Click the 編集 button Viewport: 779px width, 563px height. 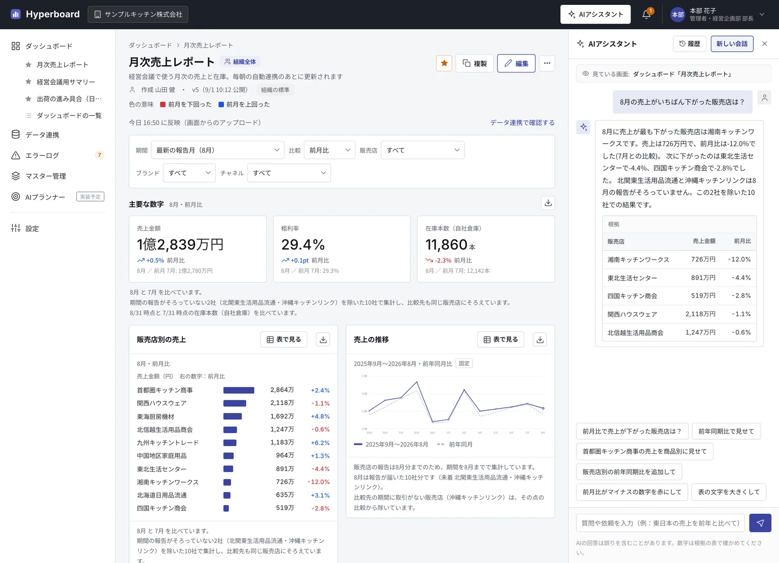(x=517, y=63)
